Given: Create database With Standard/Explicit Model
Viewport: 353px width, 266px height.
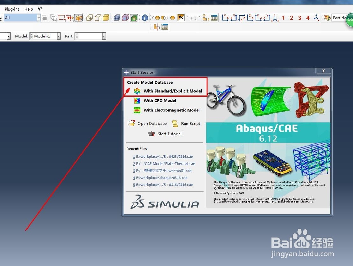Looking at the screenshot, I should pyautogui.click(x=168, y=91).
